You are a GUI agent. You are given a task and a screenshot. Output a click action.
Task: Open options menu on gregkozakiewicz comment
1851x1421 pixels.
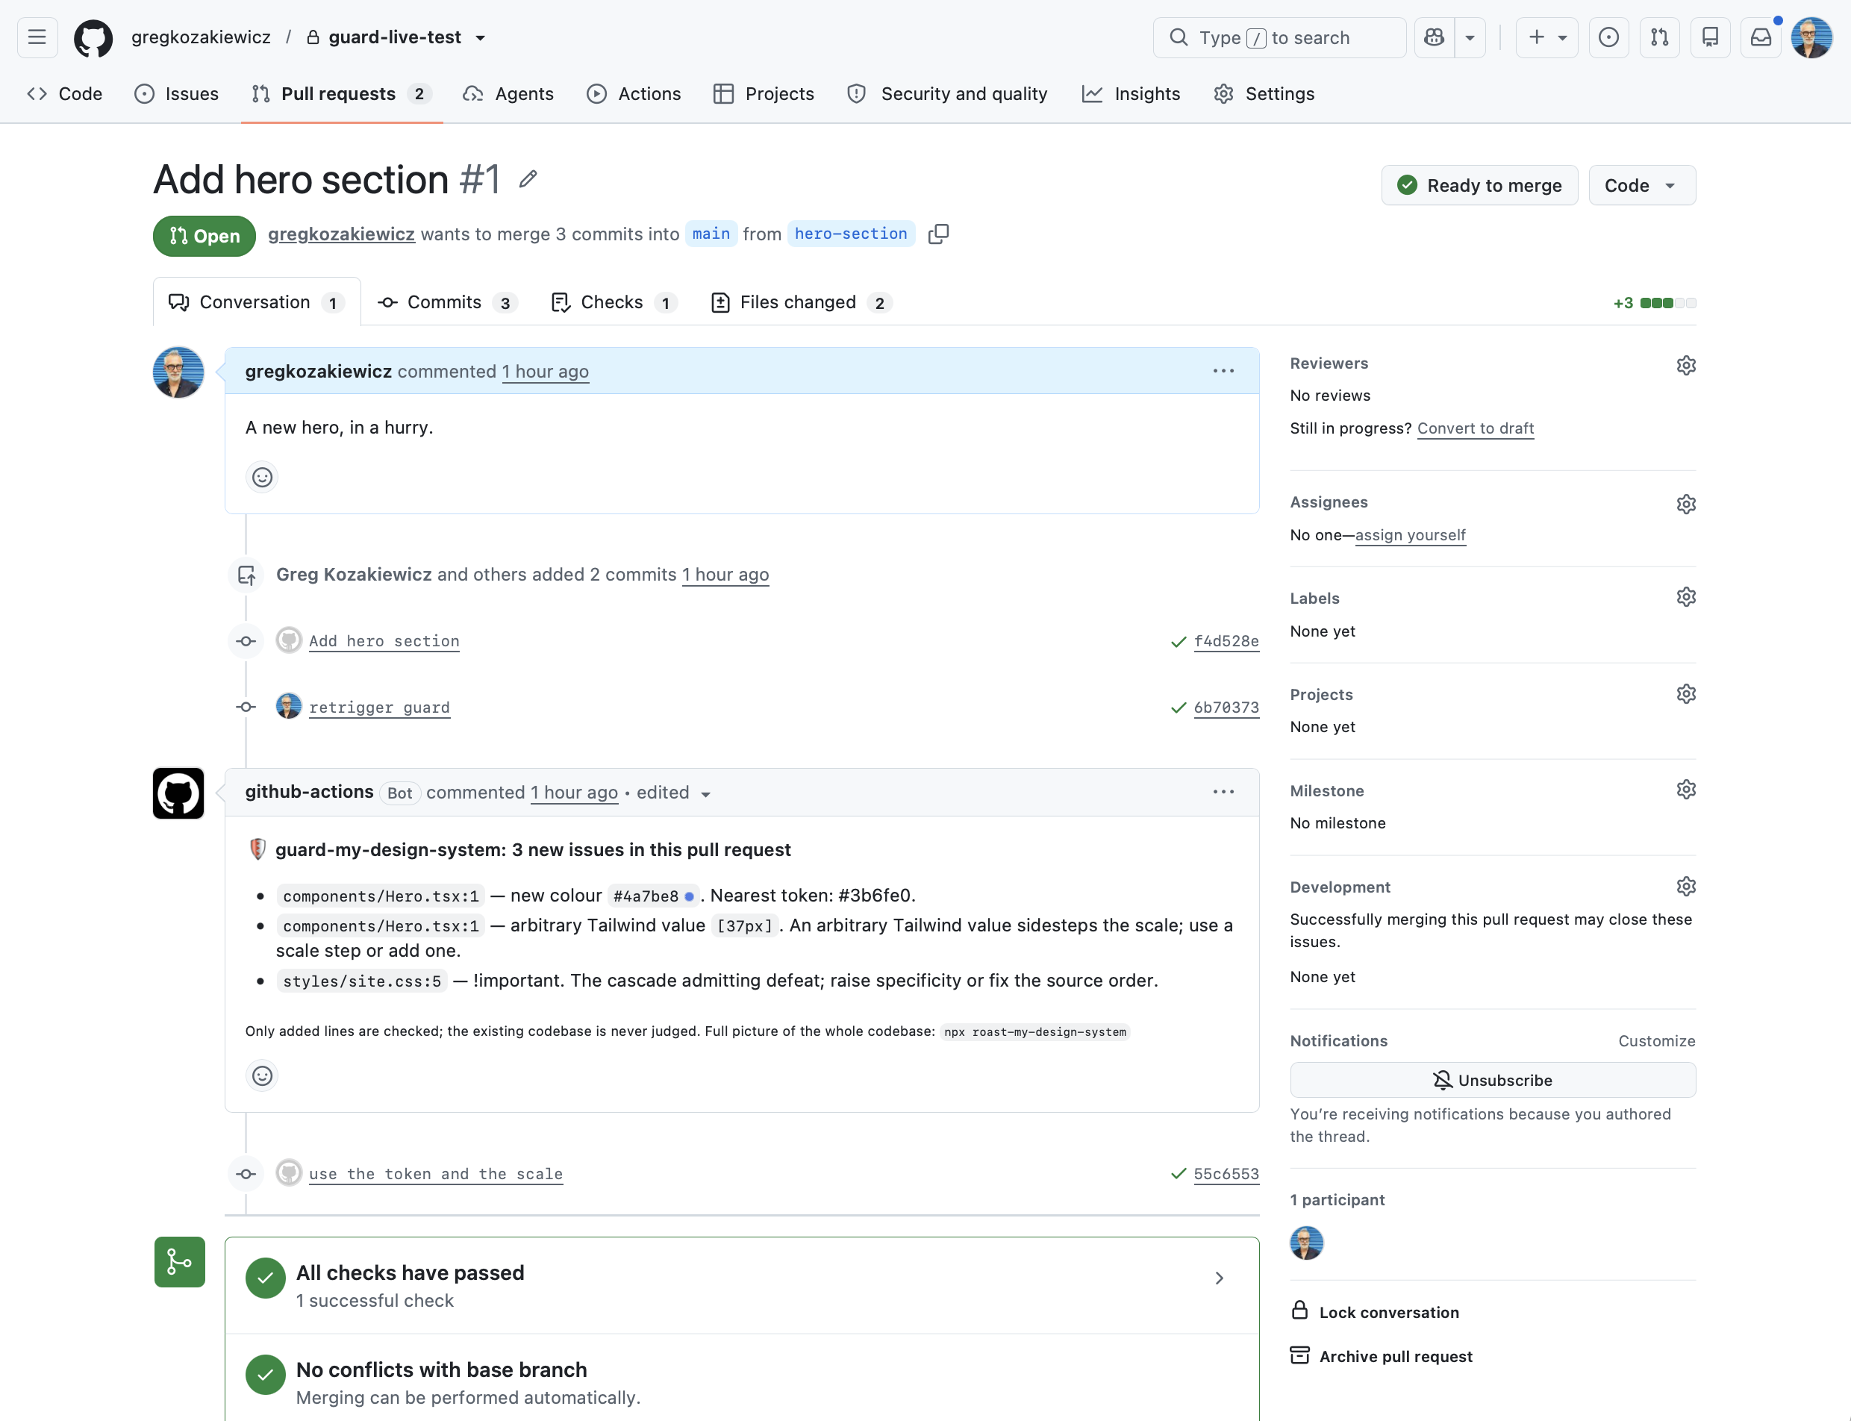point(1223,372)
